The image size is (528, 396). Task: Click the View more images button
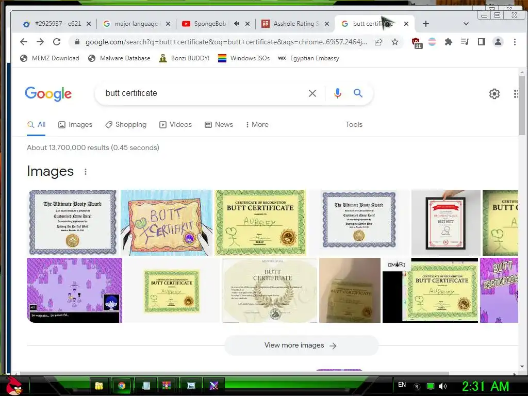(x=301, y=345)
